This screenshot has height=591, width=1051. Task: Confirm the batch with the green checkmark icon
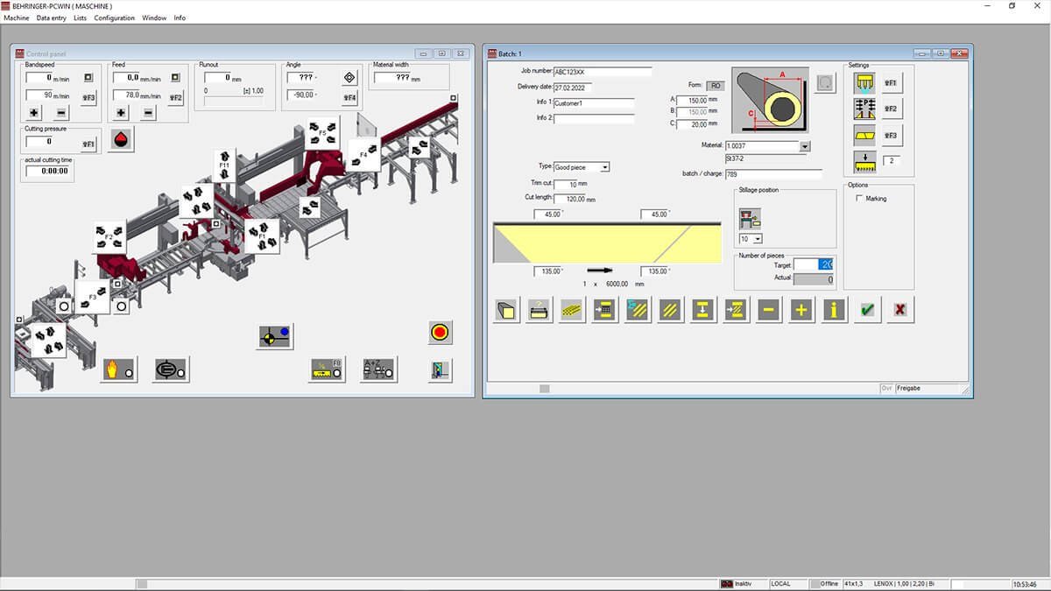click(x=866, y=309)
